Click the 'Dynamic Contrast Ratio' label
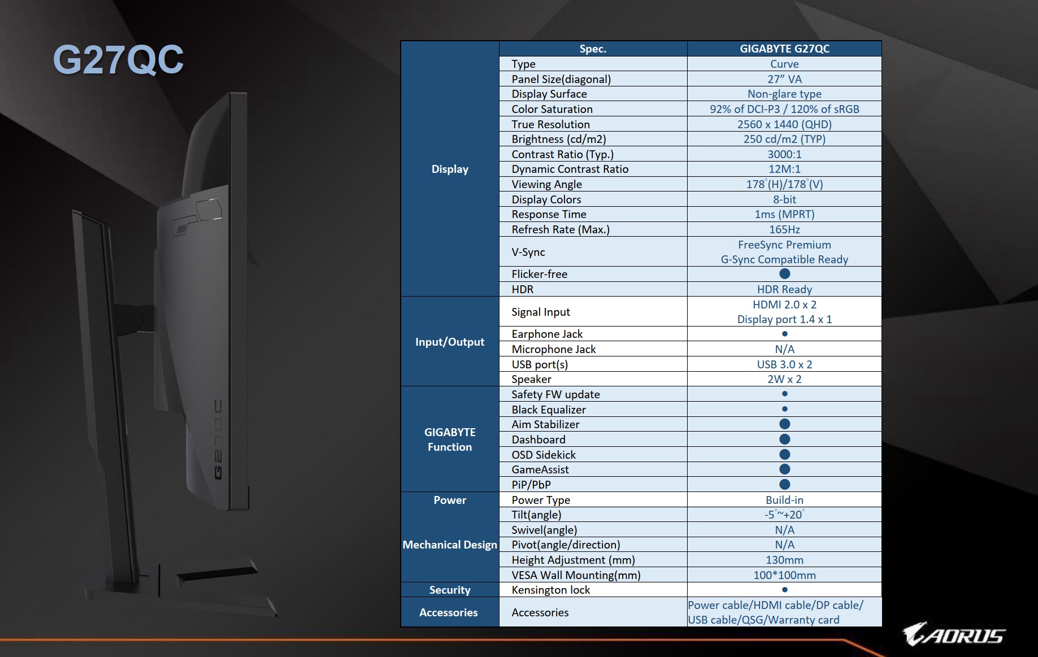1038x657 pixels. tap(570, 169)
